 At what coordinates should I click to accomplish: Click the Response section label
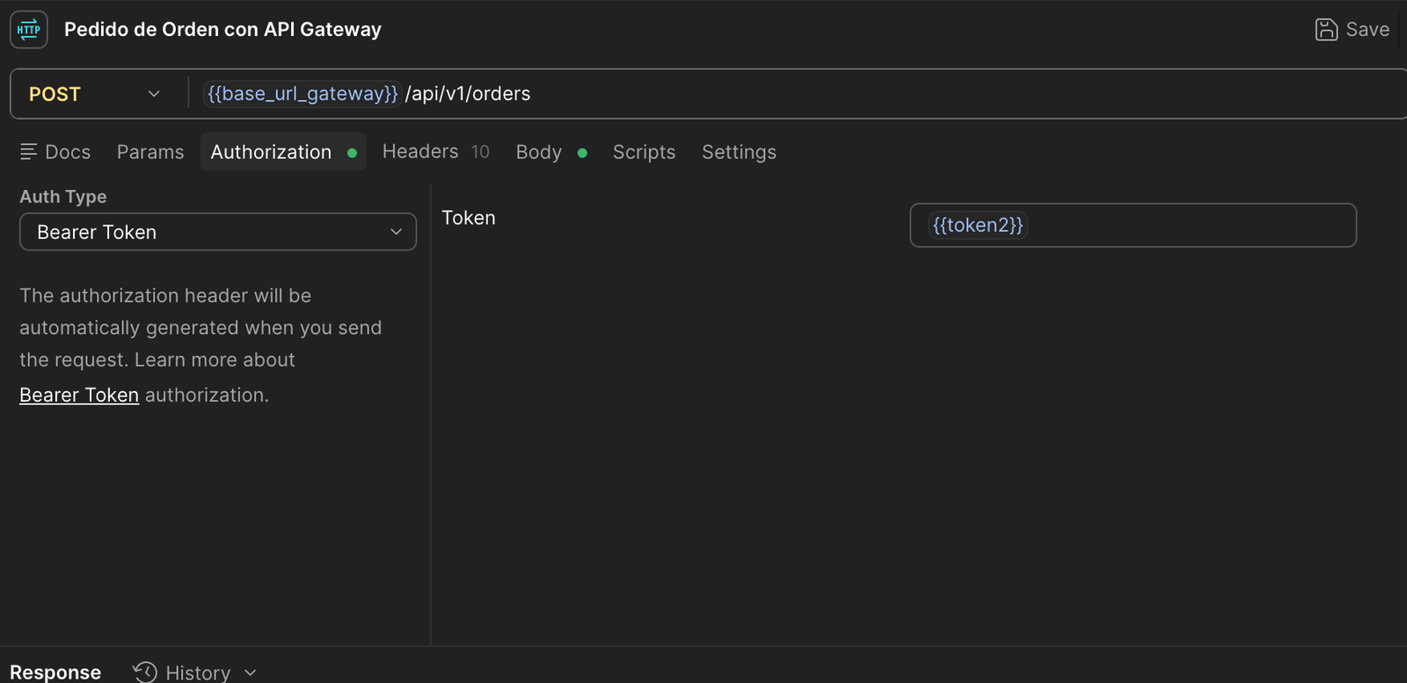click(55, 672)
